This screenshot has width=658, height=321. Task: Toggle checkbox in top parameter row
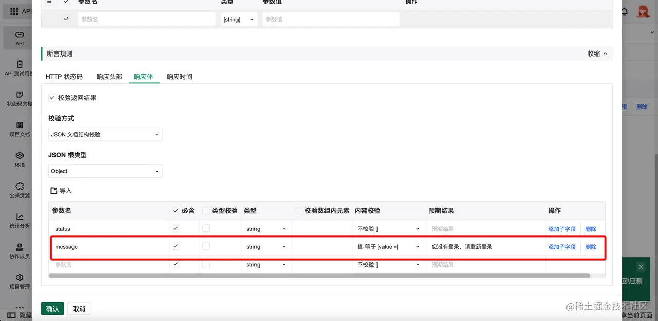(66, 19)
